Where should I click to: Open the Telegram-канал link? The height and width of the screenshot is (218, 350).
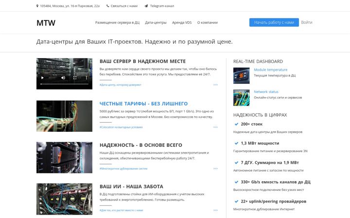[162, 6]
